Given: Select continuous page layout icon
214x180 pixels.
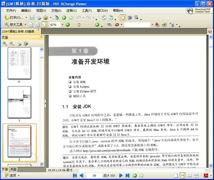Looking at the screenshot, I should point(183,175).
